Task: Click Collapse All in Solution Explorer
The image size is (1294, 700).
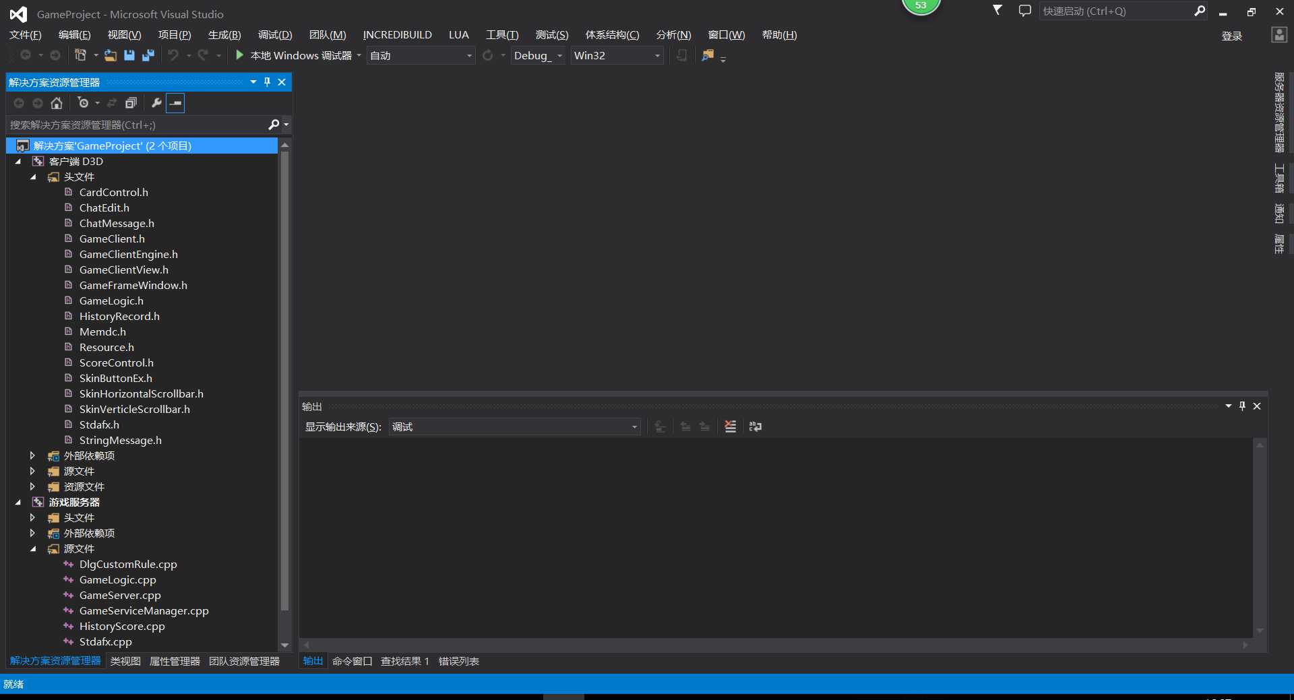Action: 131,103
